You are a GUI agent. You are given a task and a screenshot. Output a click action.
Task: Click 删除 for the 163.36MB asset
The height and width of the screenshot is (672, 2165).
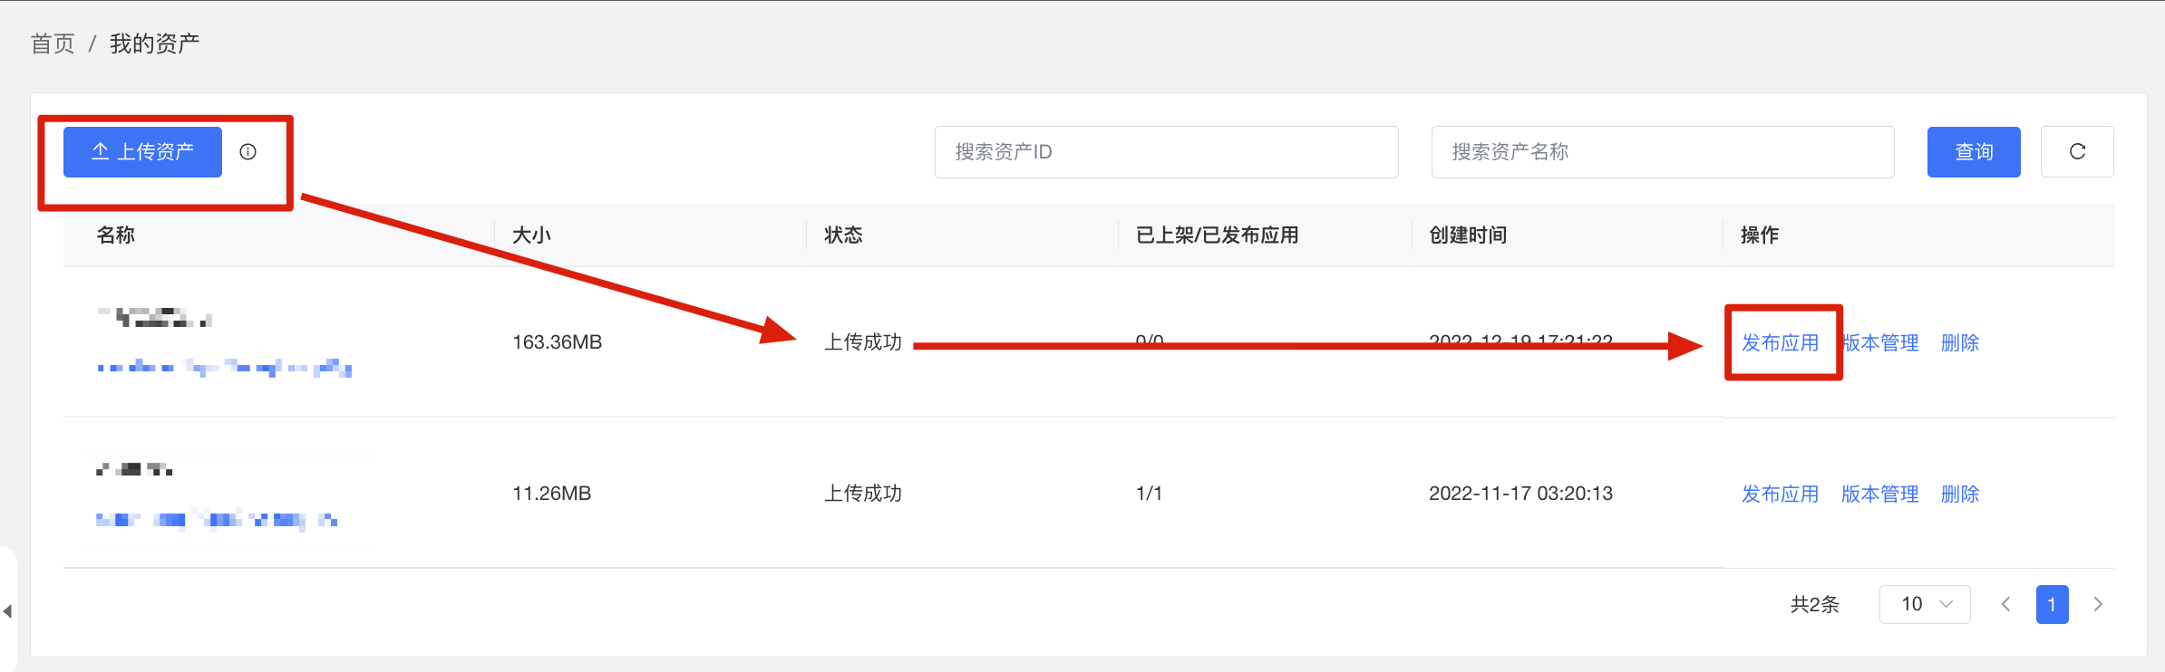tap(1959, 343)
